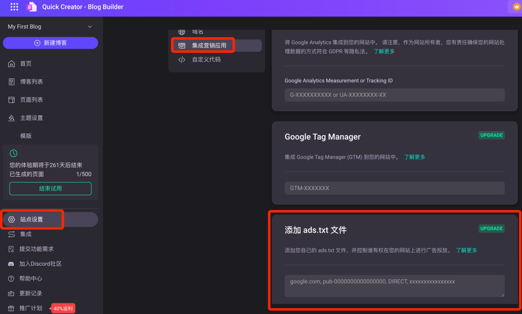522x314 pixels.
Task: Click the 站点设置 gear icon
Action: [12, 219]
